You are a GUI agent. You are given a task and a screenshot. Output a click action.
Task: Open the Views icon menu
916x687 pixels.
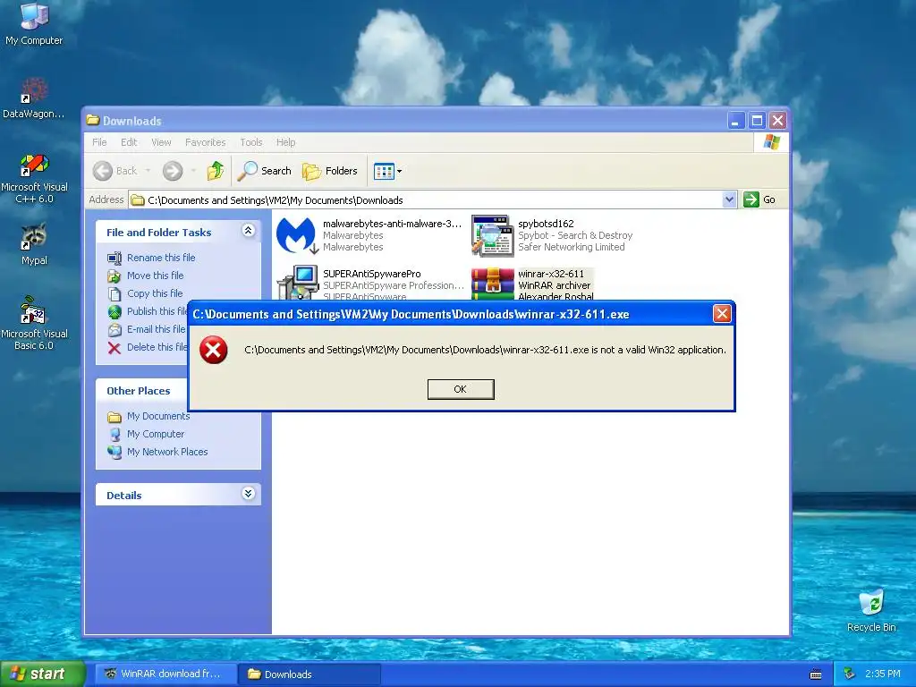coord(388,171)
